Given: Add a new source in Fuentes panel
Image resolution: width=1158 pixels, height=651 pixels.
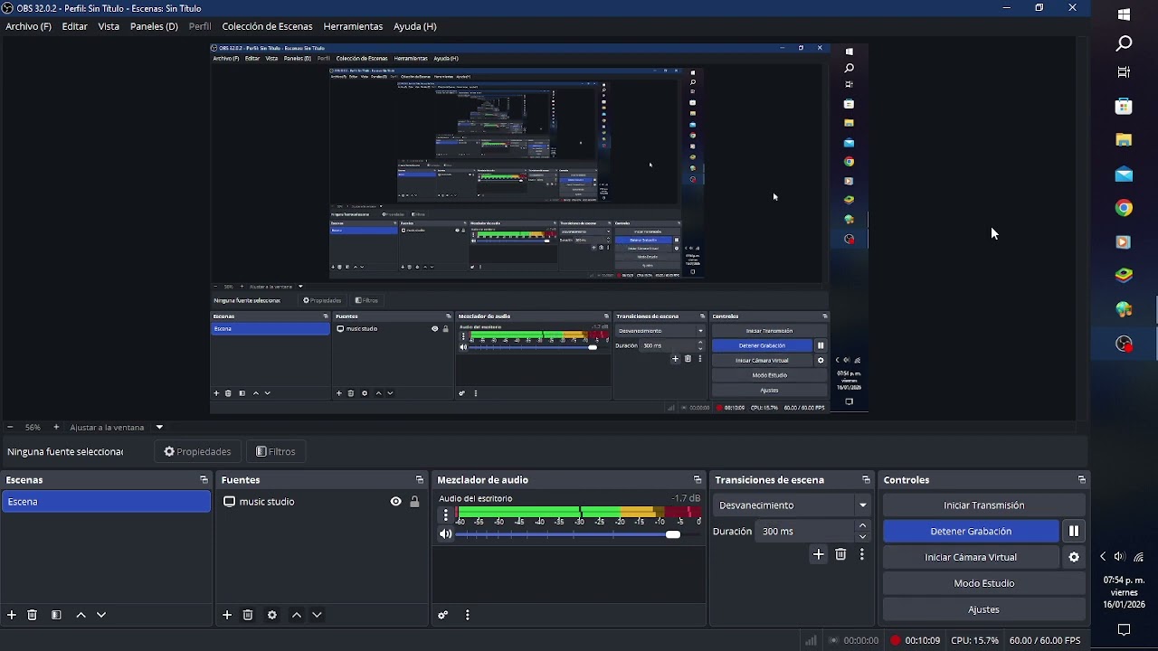Looking at the screenshot, I should 227,615.
